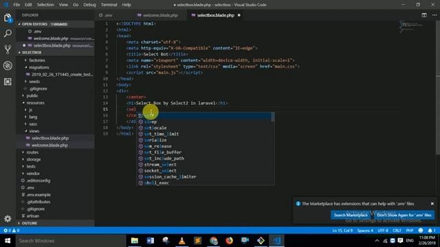Click Search Marketplace button
Image resolution: width=440 pixels, height=247 pixels.
coord(351,215)
